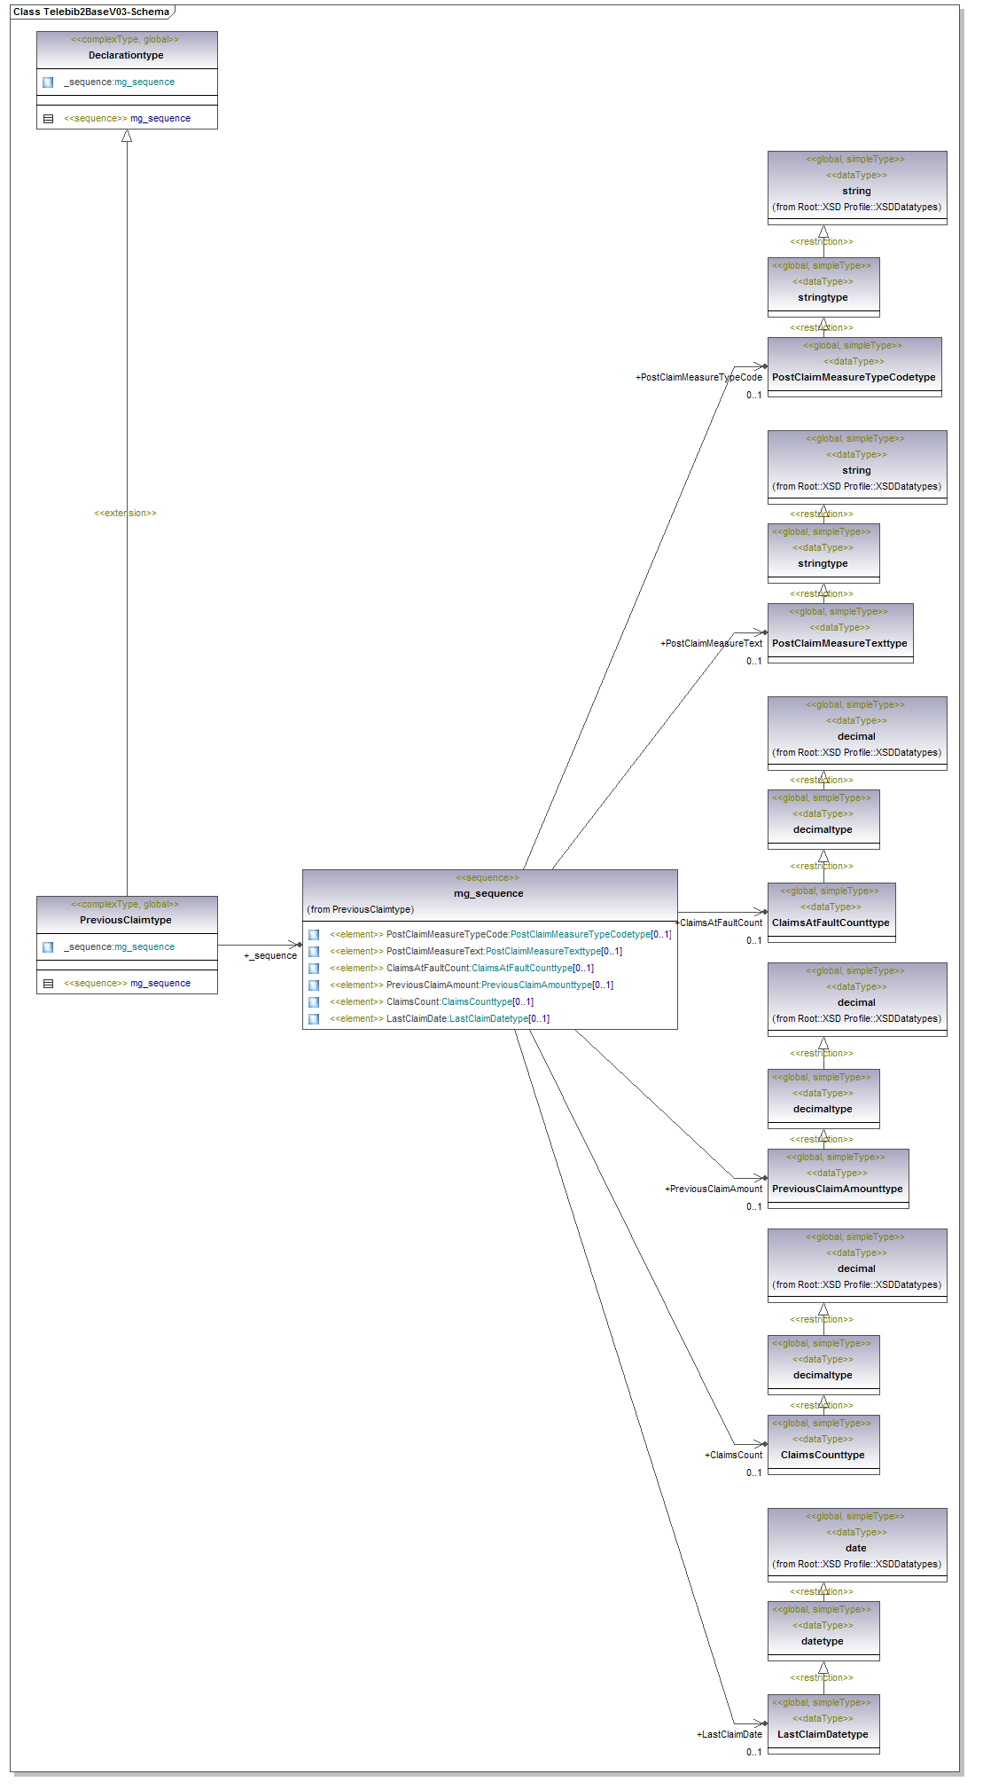Screen dimensions: 983x1790
Task: Click the attribute icon beside _sequence in PreviousClaimtype
Action: [x=48, y=947]
